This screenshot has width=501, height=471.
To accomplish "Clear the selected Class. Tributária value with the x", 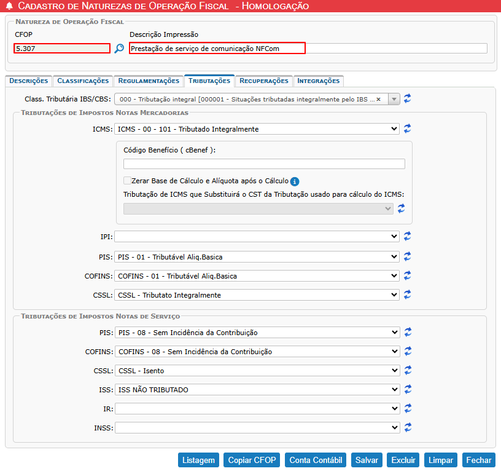I will (x=378, y=99).
